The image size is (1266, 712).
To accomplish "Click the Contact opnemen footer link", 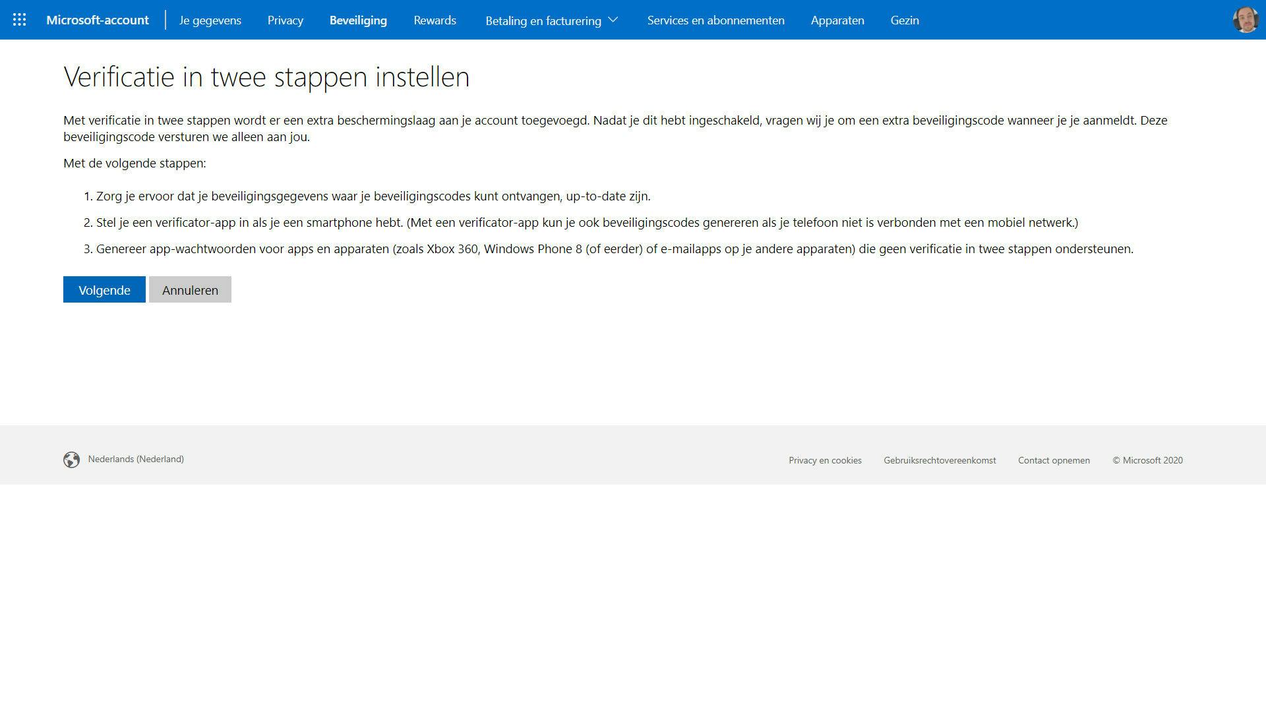I will coord(1054,460).
